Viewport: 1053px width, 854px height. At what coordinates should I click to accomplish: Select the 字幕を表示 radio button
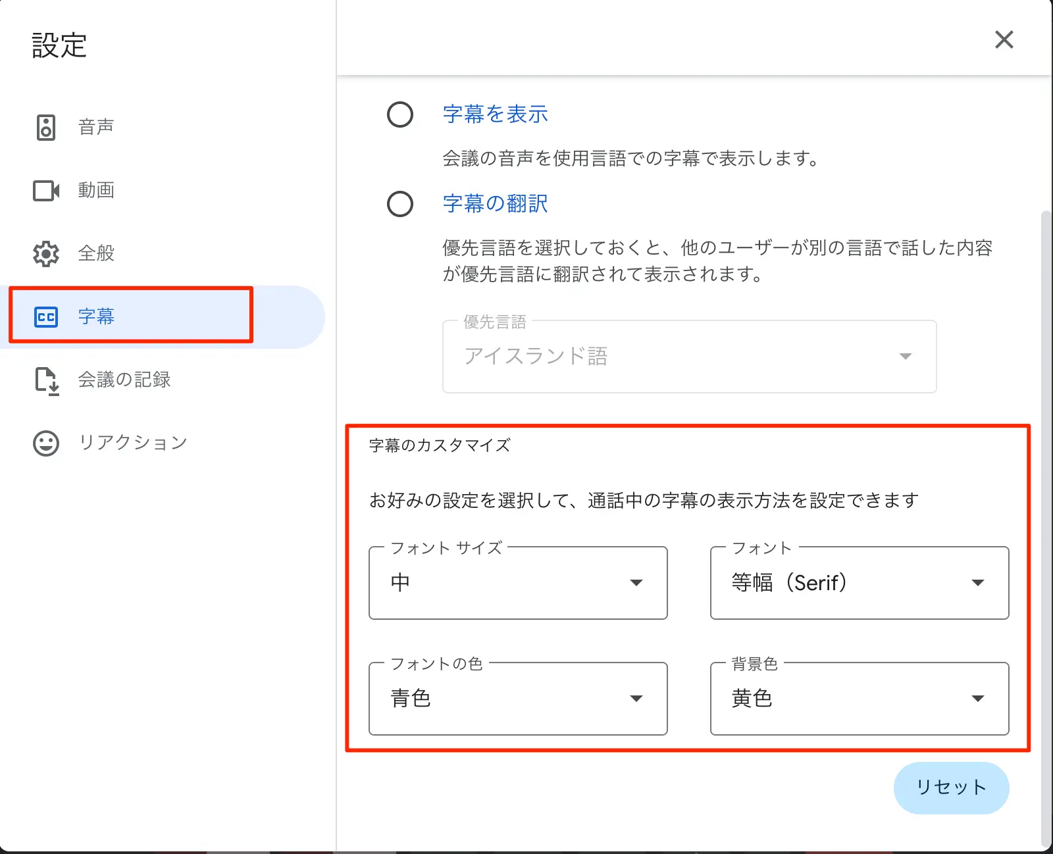[x=400, y=114]
